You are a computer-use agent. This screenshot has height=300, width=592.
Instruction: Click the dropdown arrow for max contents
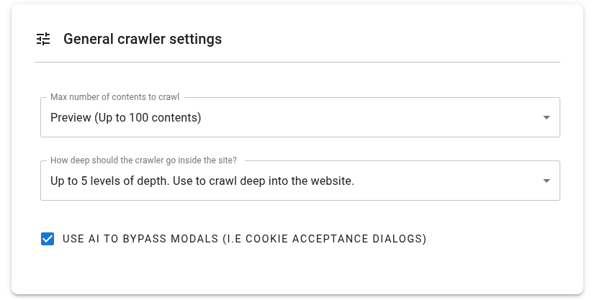[x=546, y=117]
